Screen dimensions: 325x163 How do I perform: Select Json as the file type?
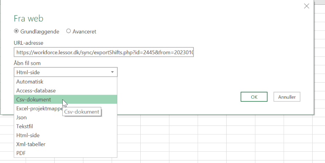(x=21, y=118)
